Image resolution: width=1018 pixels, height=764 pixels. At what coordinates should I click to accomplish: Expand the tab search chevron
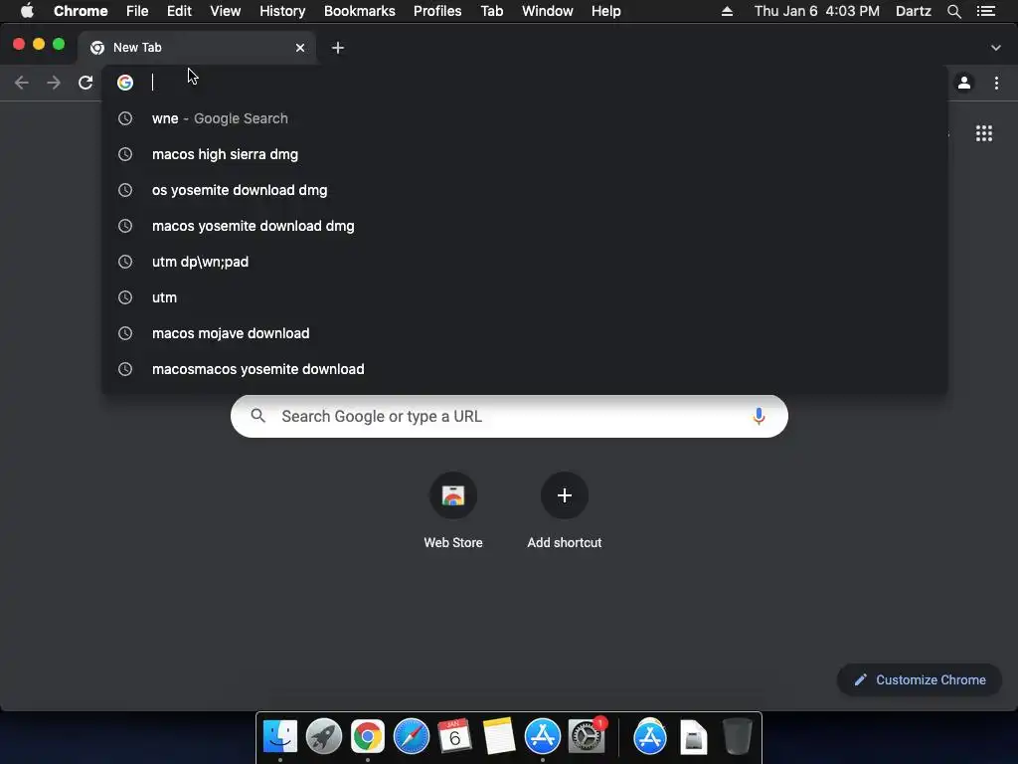pyautogui.click(x=996, y=48)
